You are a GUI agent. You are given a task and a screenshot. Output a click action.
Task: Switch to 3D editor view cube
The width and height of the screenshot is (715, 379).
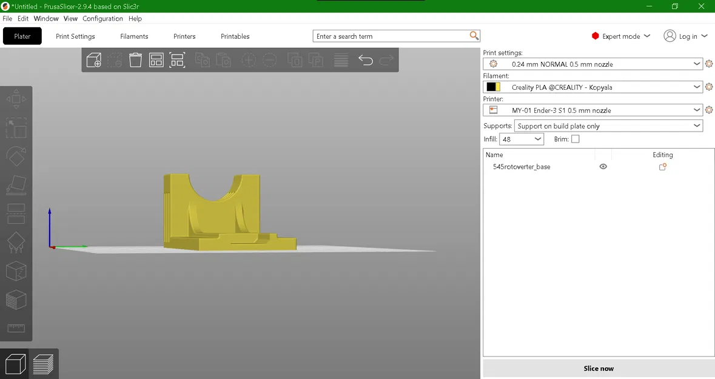click(15, 364)
